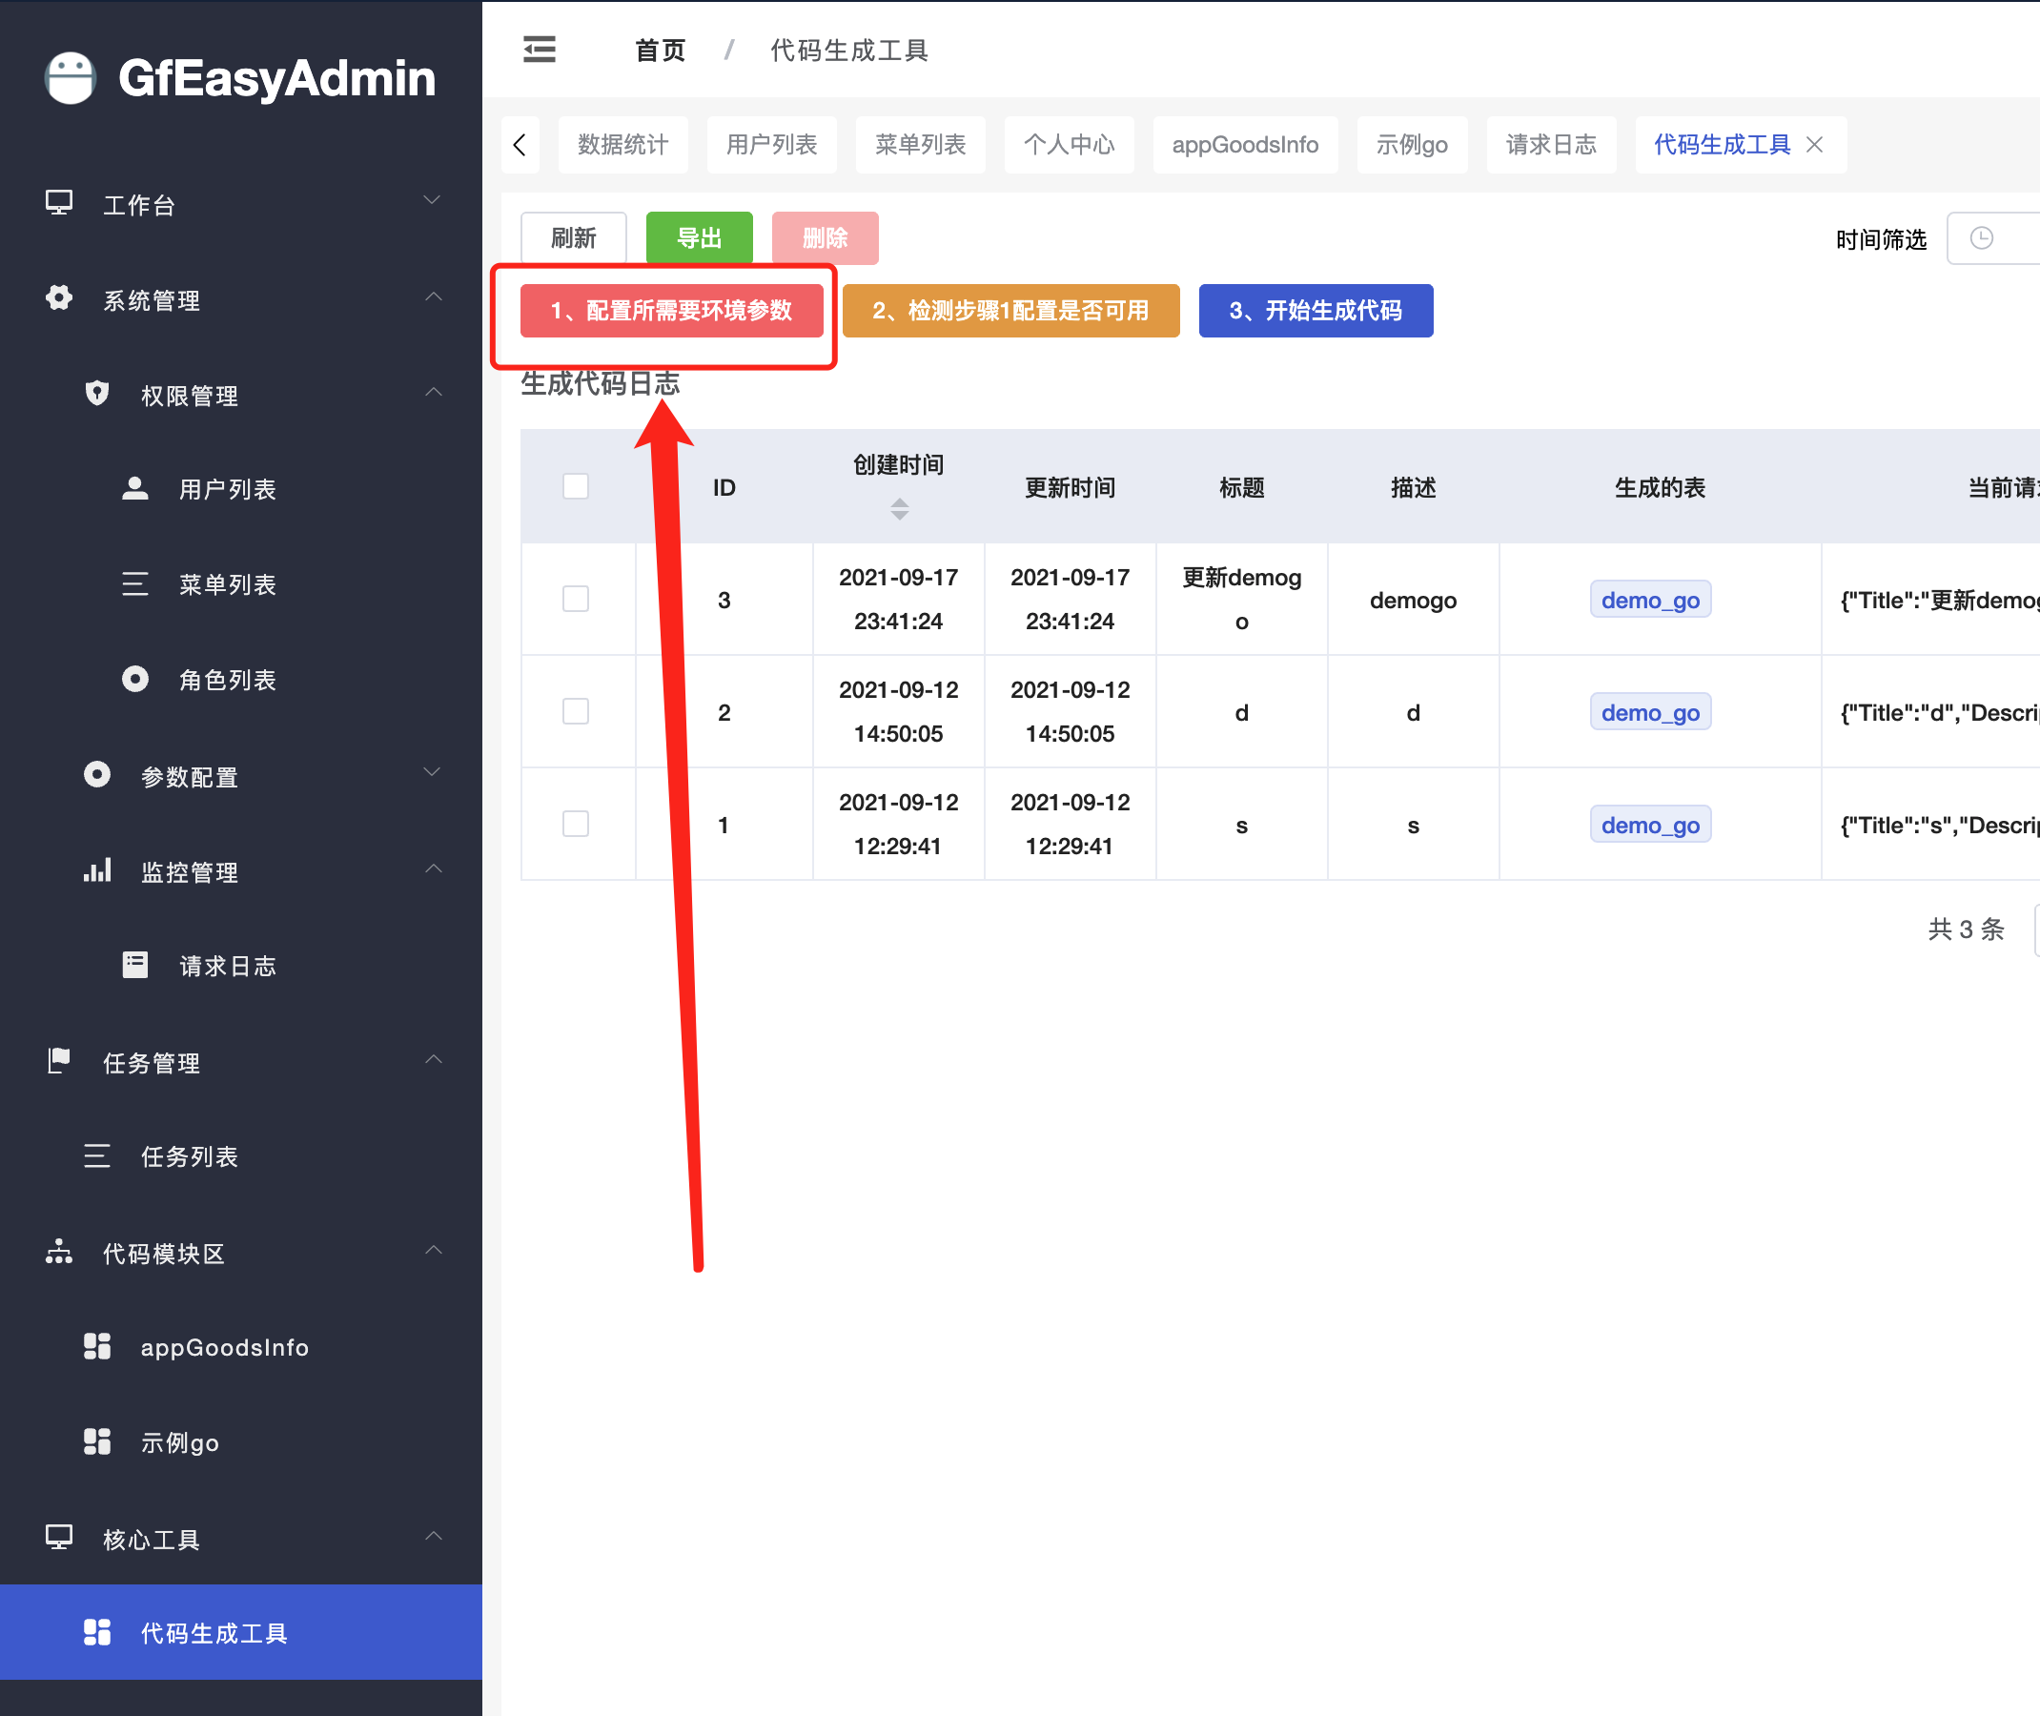Click 3、开始生成代码 button
Screen dimensions: 2040x1716
tap(1316, 312)
